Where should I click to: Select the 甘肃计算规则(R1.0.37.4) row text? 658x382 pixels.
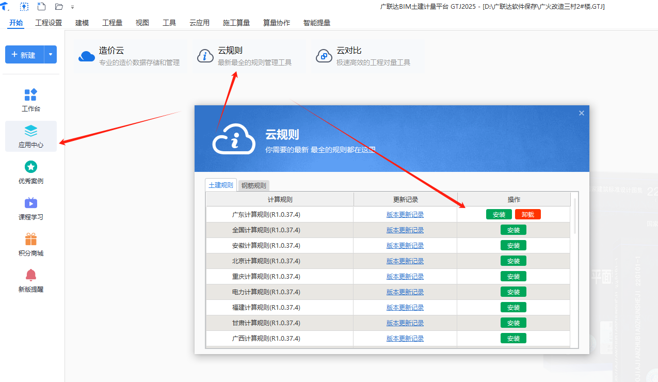pyautogui.click(x=266, y=323)
